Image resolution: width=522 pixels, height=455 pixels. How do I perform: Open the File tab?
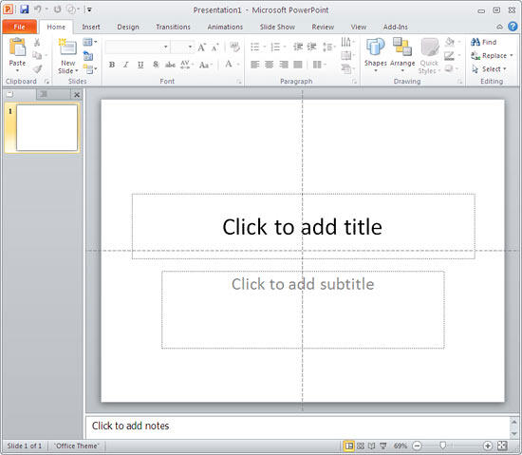coord(19,27)
